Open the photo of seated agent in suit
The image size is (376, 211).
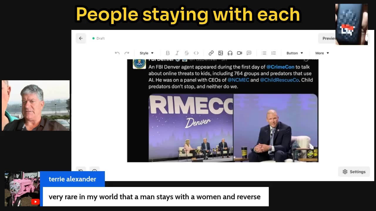[276, 128]
